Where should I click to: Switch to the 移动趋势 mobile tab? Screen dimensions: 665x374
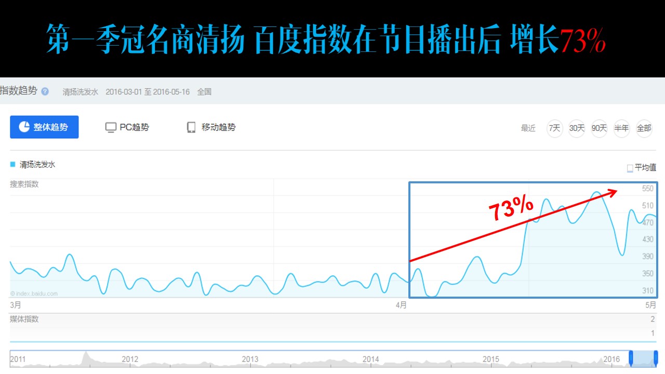[x=211, y=127]
